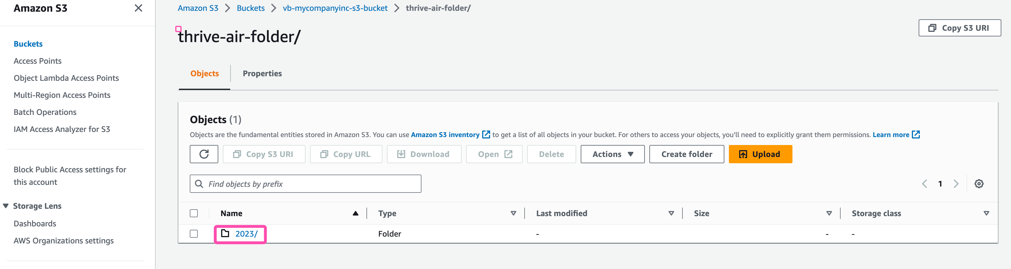Open vb-mycompanyinc-s3-bucket breadcrumb
The width and height of the screenshot is (1011, 269).
335,8
